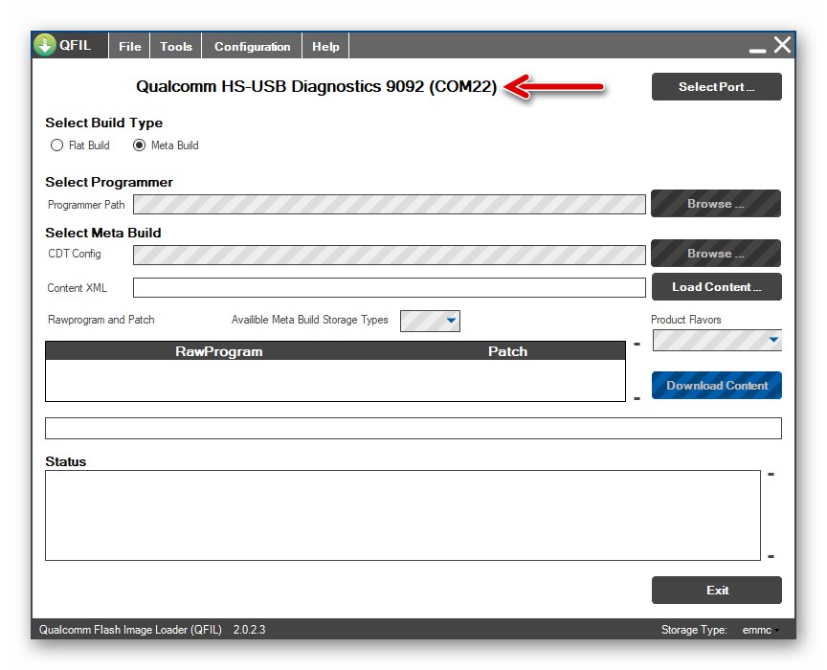Open the File menu
The height and width of the screenshot is (670, 827).
130,47
